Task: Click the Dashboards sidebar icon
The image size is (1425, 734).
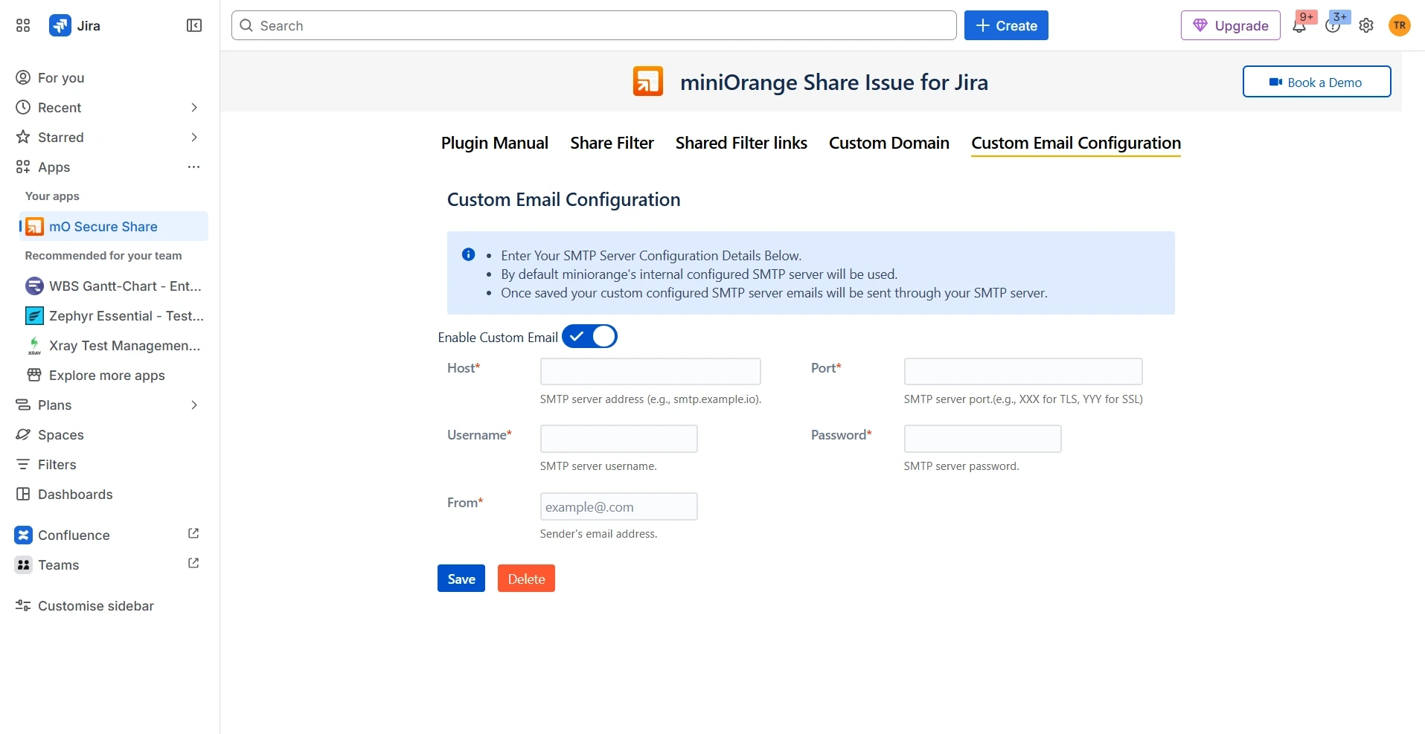Action: point(23,494)
